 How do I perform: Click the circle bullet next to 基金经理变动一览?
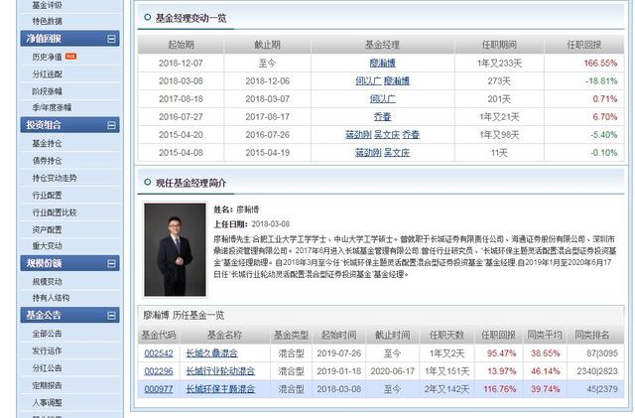pyautogui.click(x=148, y=17)
